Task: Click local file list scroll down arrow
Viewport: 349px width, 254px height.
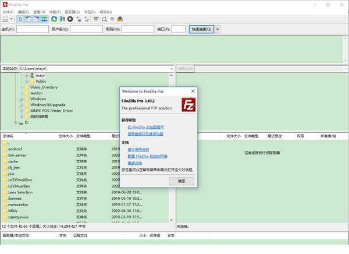Action: [x=172, y=220]
